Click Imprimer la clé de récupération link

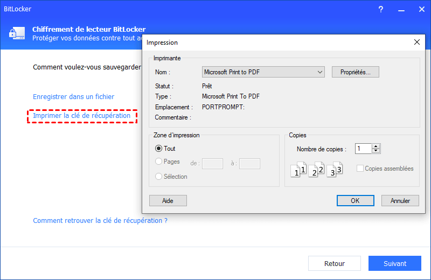pos(82,116)
